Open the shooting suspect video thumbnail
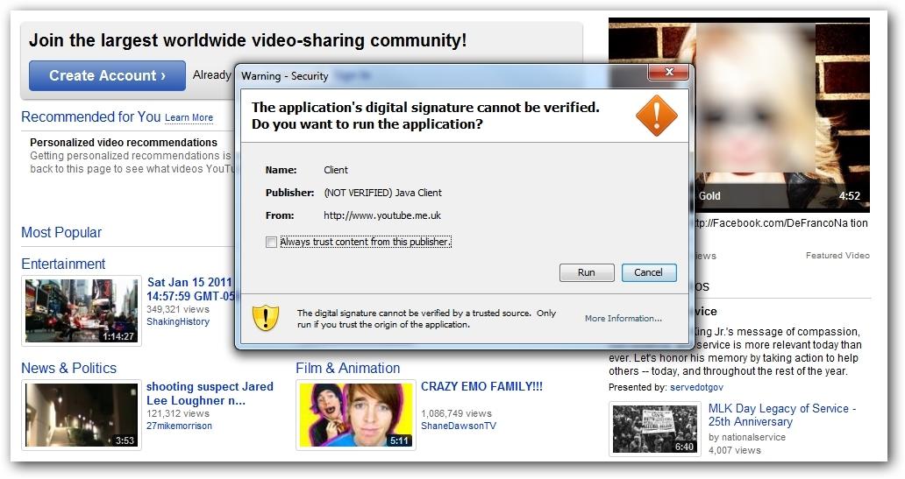Screen dimensions: 905x479 click(81, 415)
